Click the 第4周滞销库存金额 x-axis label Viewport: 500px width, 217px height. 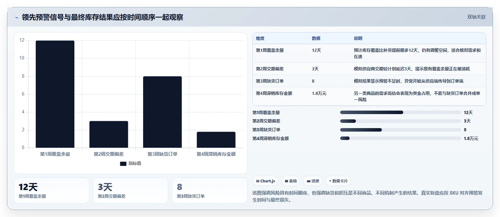pyautogui.click(x=216, y=154)
